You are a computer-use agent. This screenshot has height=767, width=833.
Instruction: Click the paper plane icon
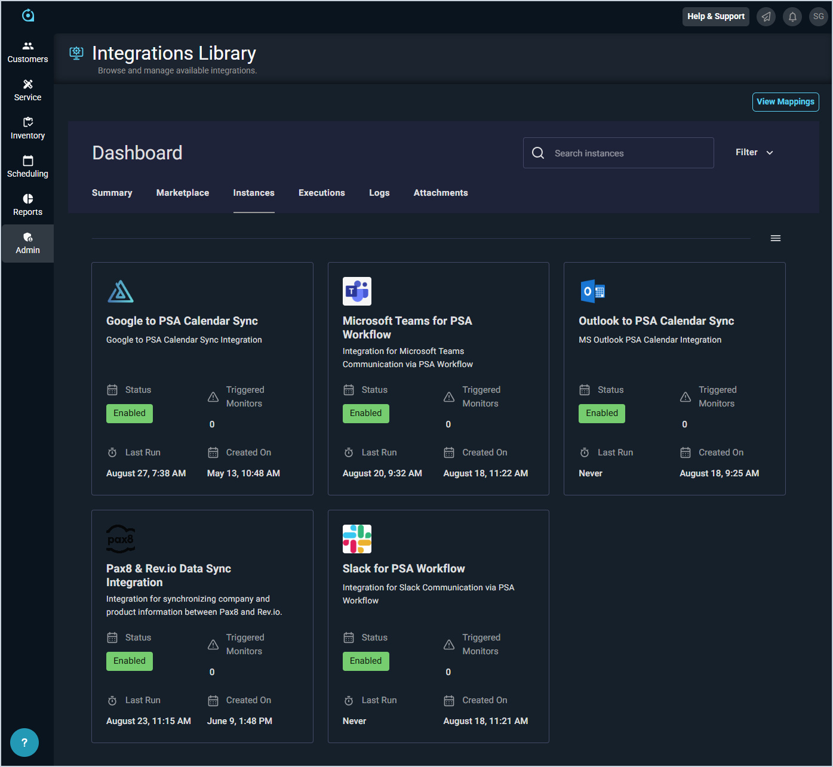click(x=766, y=17)
